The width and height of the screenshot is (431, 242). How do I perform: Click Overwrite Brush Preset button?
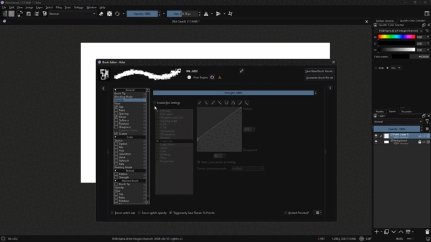pos(319,77)
